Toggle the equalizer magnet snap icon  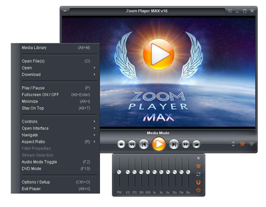pyautogui.click(x=198, y=182)
